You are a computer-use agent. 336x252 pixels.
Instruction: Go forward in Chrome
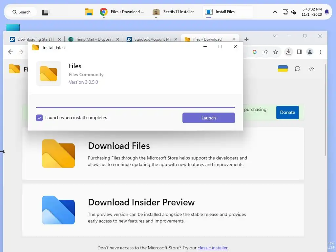click(x=21, y=52)
